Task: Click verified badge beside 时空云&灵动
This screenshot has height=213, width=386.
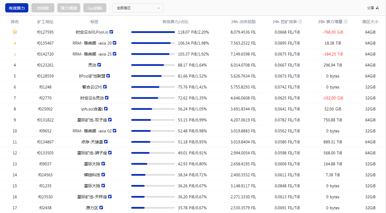Action: click(107, 98)
